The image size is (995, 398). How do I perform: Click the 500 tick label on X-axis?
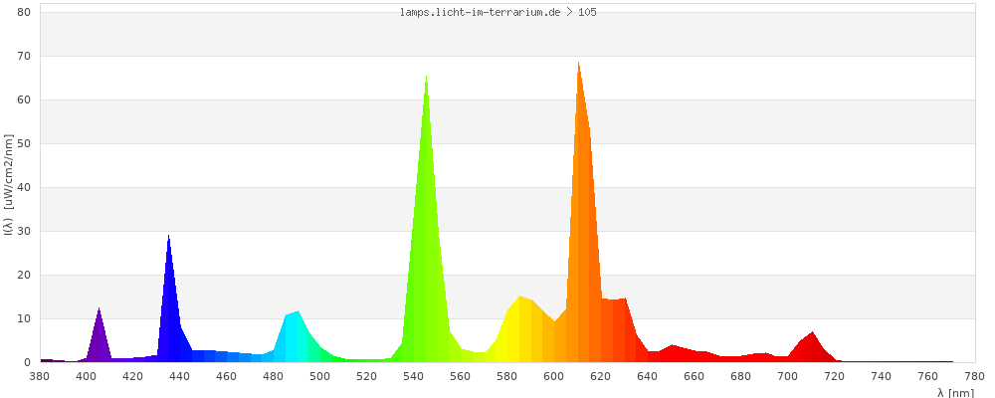[320, 375]
